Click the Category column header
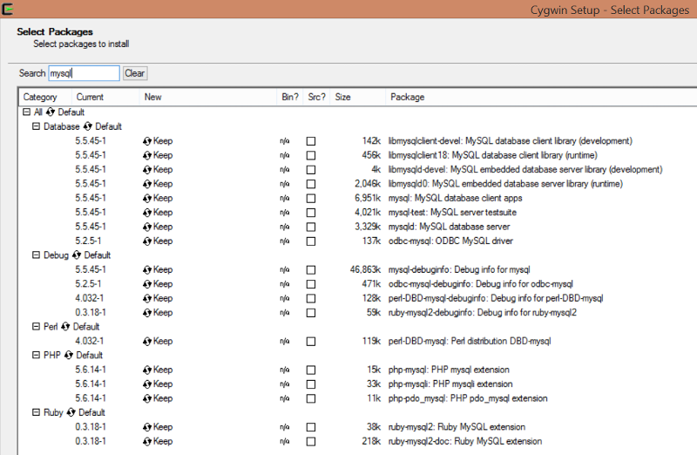The image size is (697, 455). pyautogui.click(x=45, y=97)
